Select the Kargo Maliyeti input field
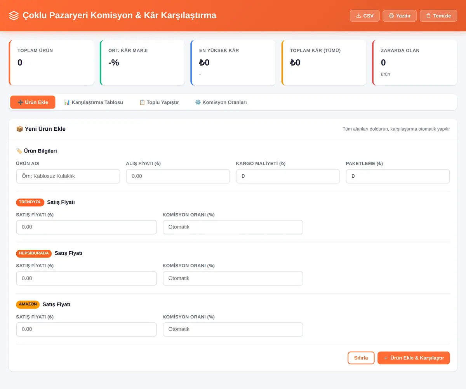Viewport: 466px width, 389px height. click(x=288, y=176)
